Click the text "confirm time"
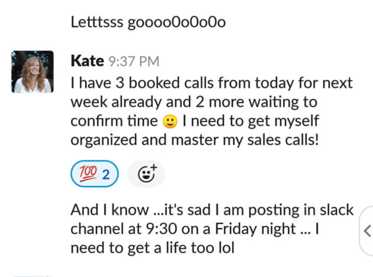373x277 pixels. pyautogui.click(x=114, y=121)
